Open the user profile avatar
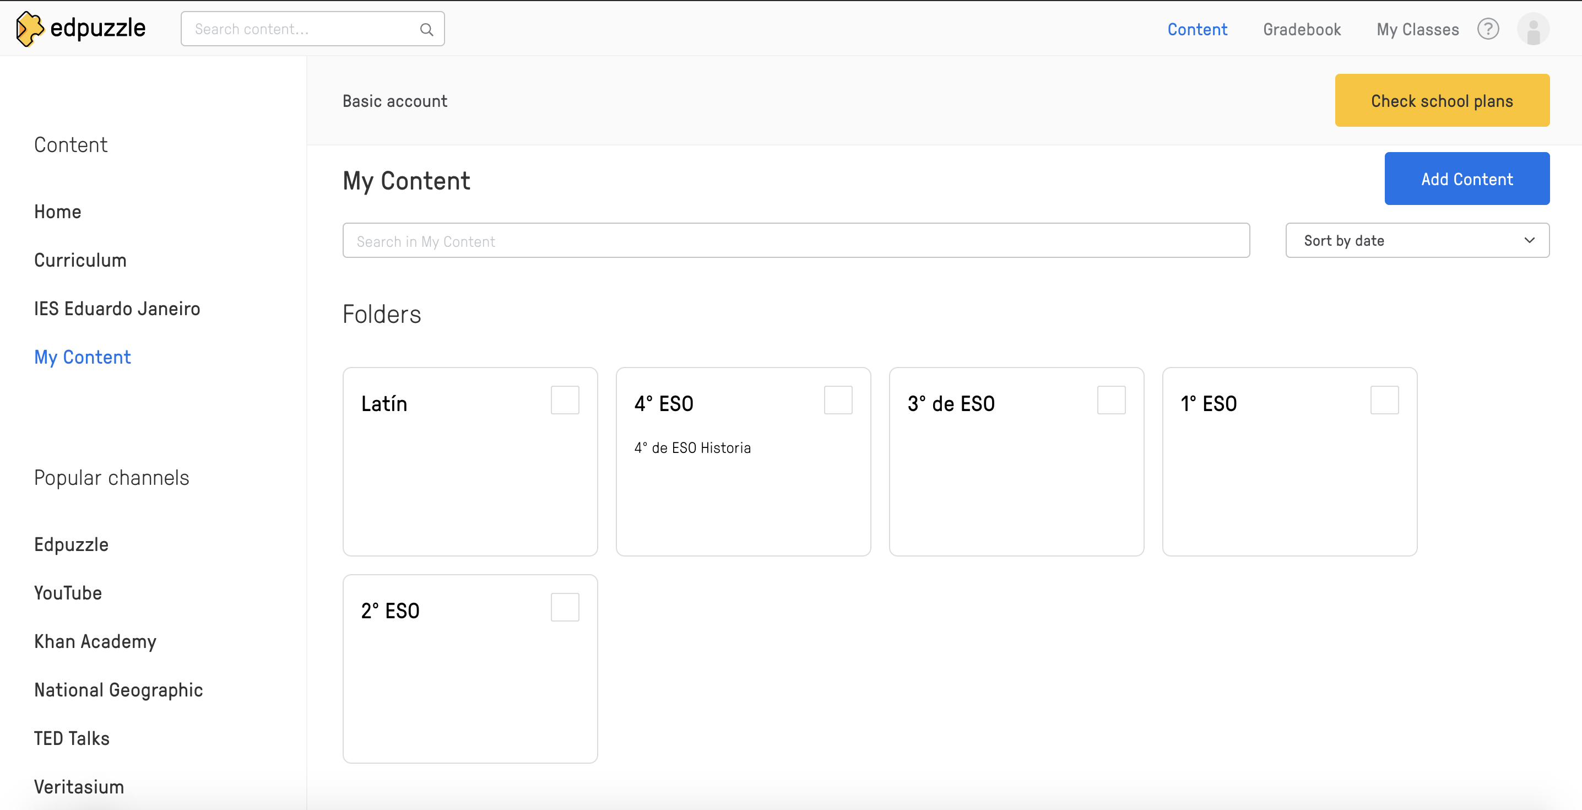This screenshot has width=1582, height=810. (x=1532, y=29)
